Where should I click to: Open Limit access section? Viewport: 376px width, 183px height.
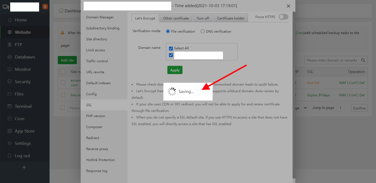tap(104, 50)
